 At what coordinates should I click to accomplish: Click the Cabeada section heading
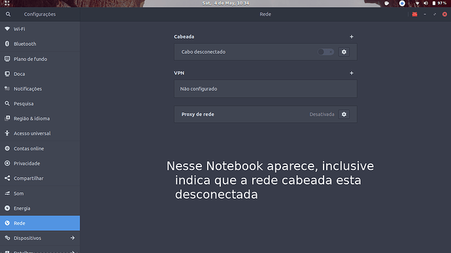[x=184, y=37]
